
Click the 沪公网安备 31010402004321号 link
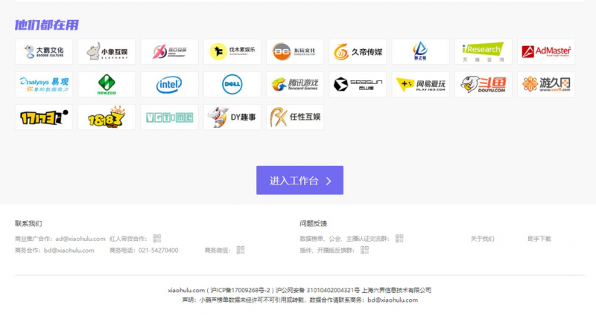(318, 290)
